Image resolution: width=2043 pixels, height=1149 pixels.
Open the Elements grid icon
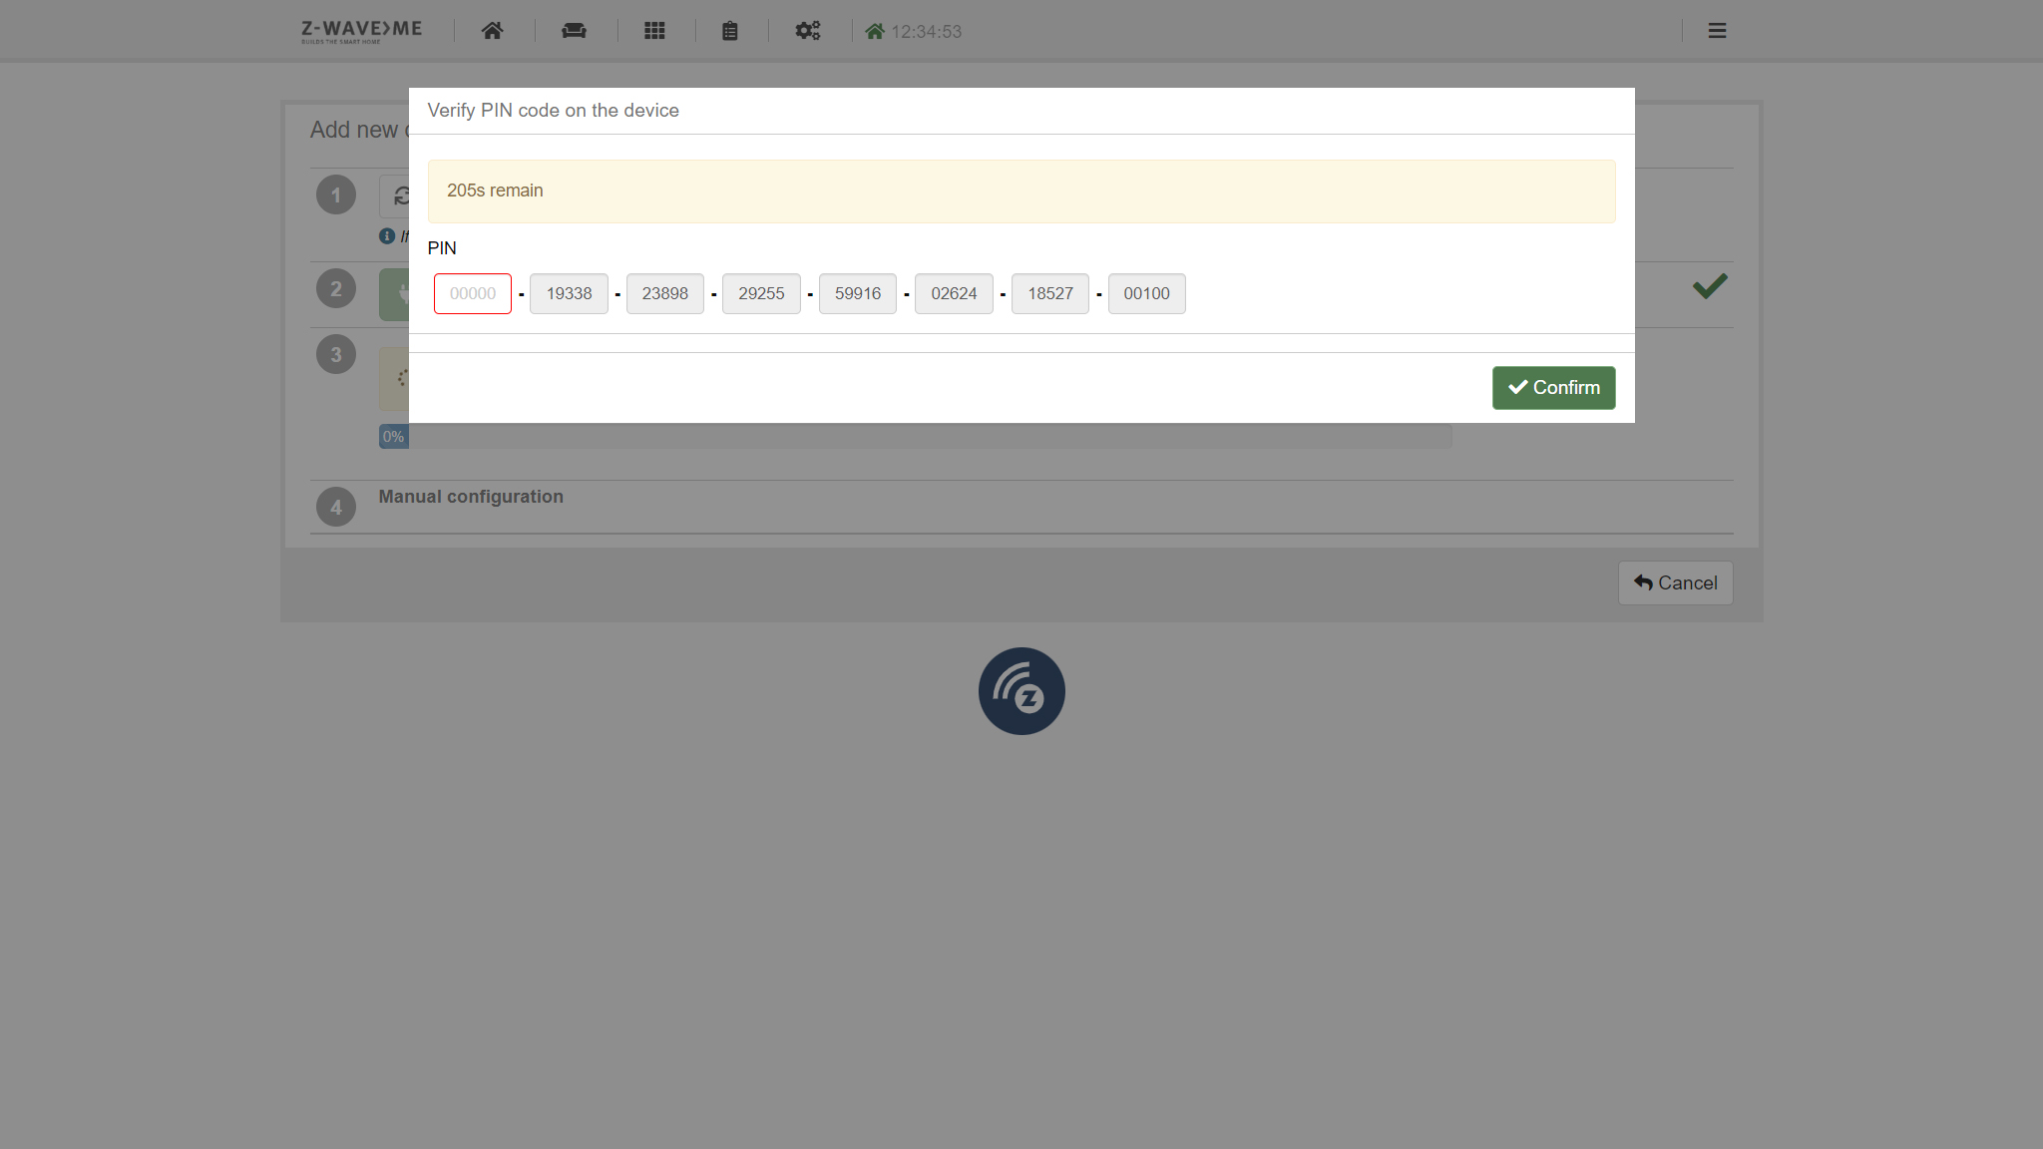[654, 31]
